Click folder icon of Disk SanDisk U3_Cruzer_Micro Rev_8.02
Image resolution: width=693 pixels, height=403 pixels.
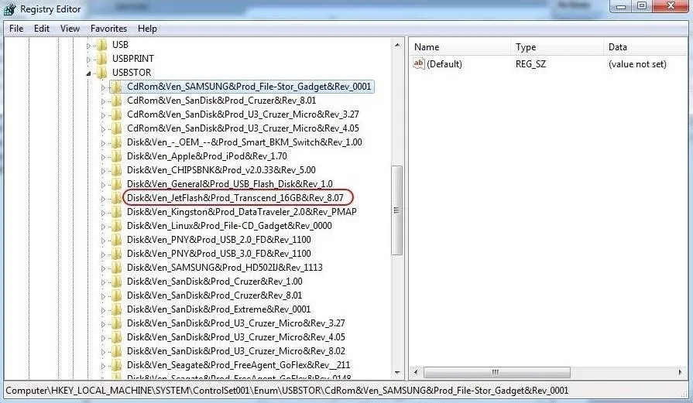(117, 351)
